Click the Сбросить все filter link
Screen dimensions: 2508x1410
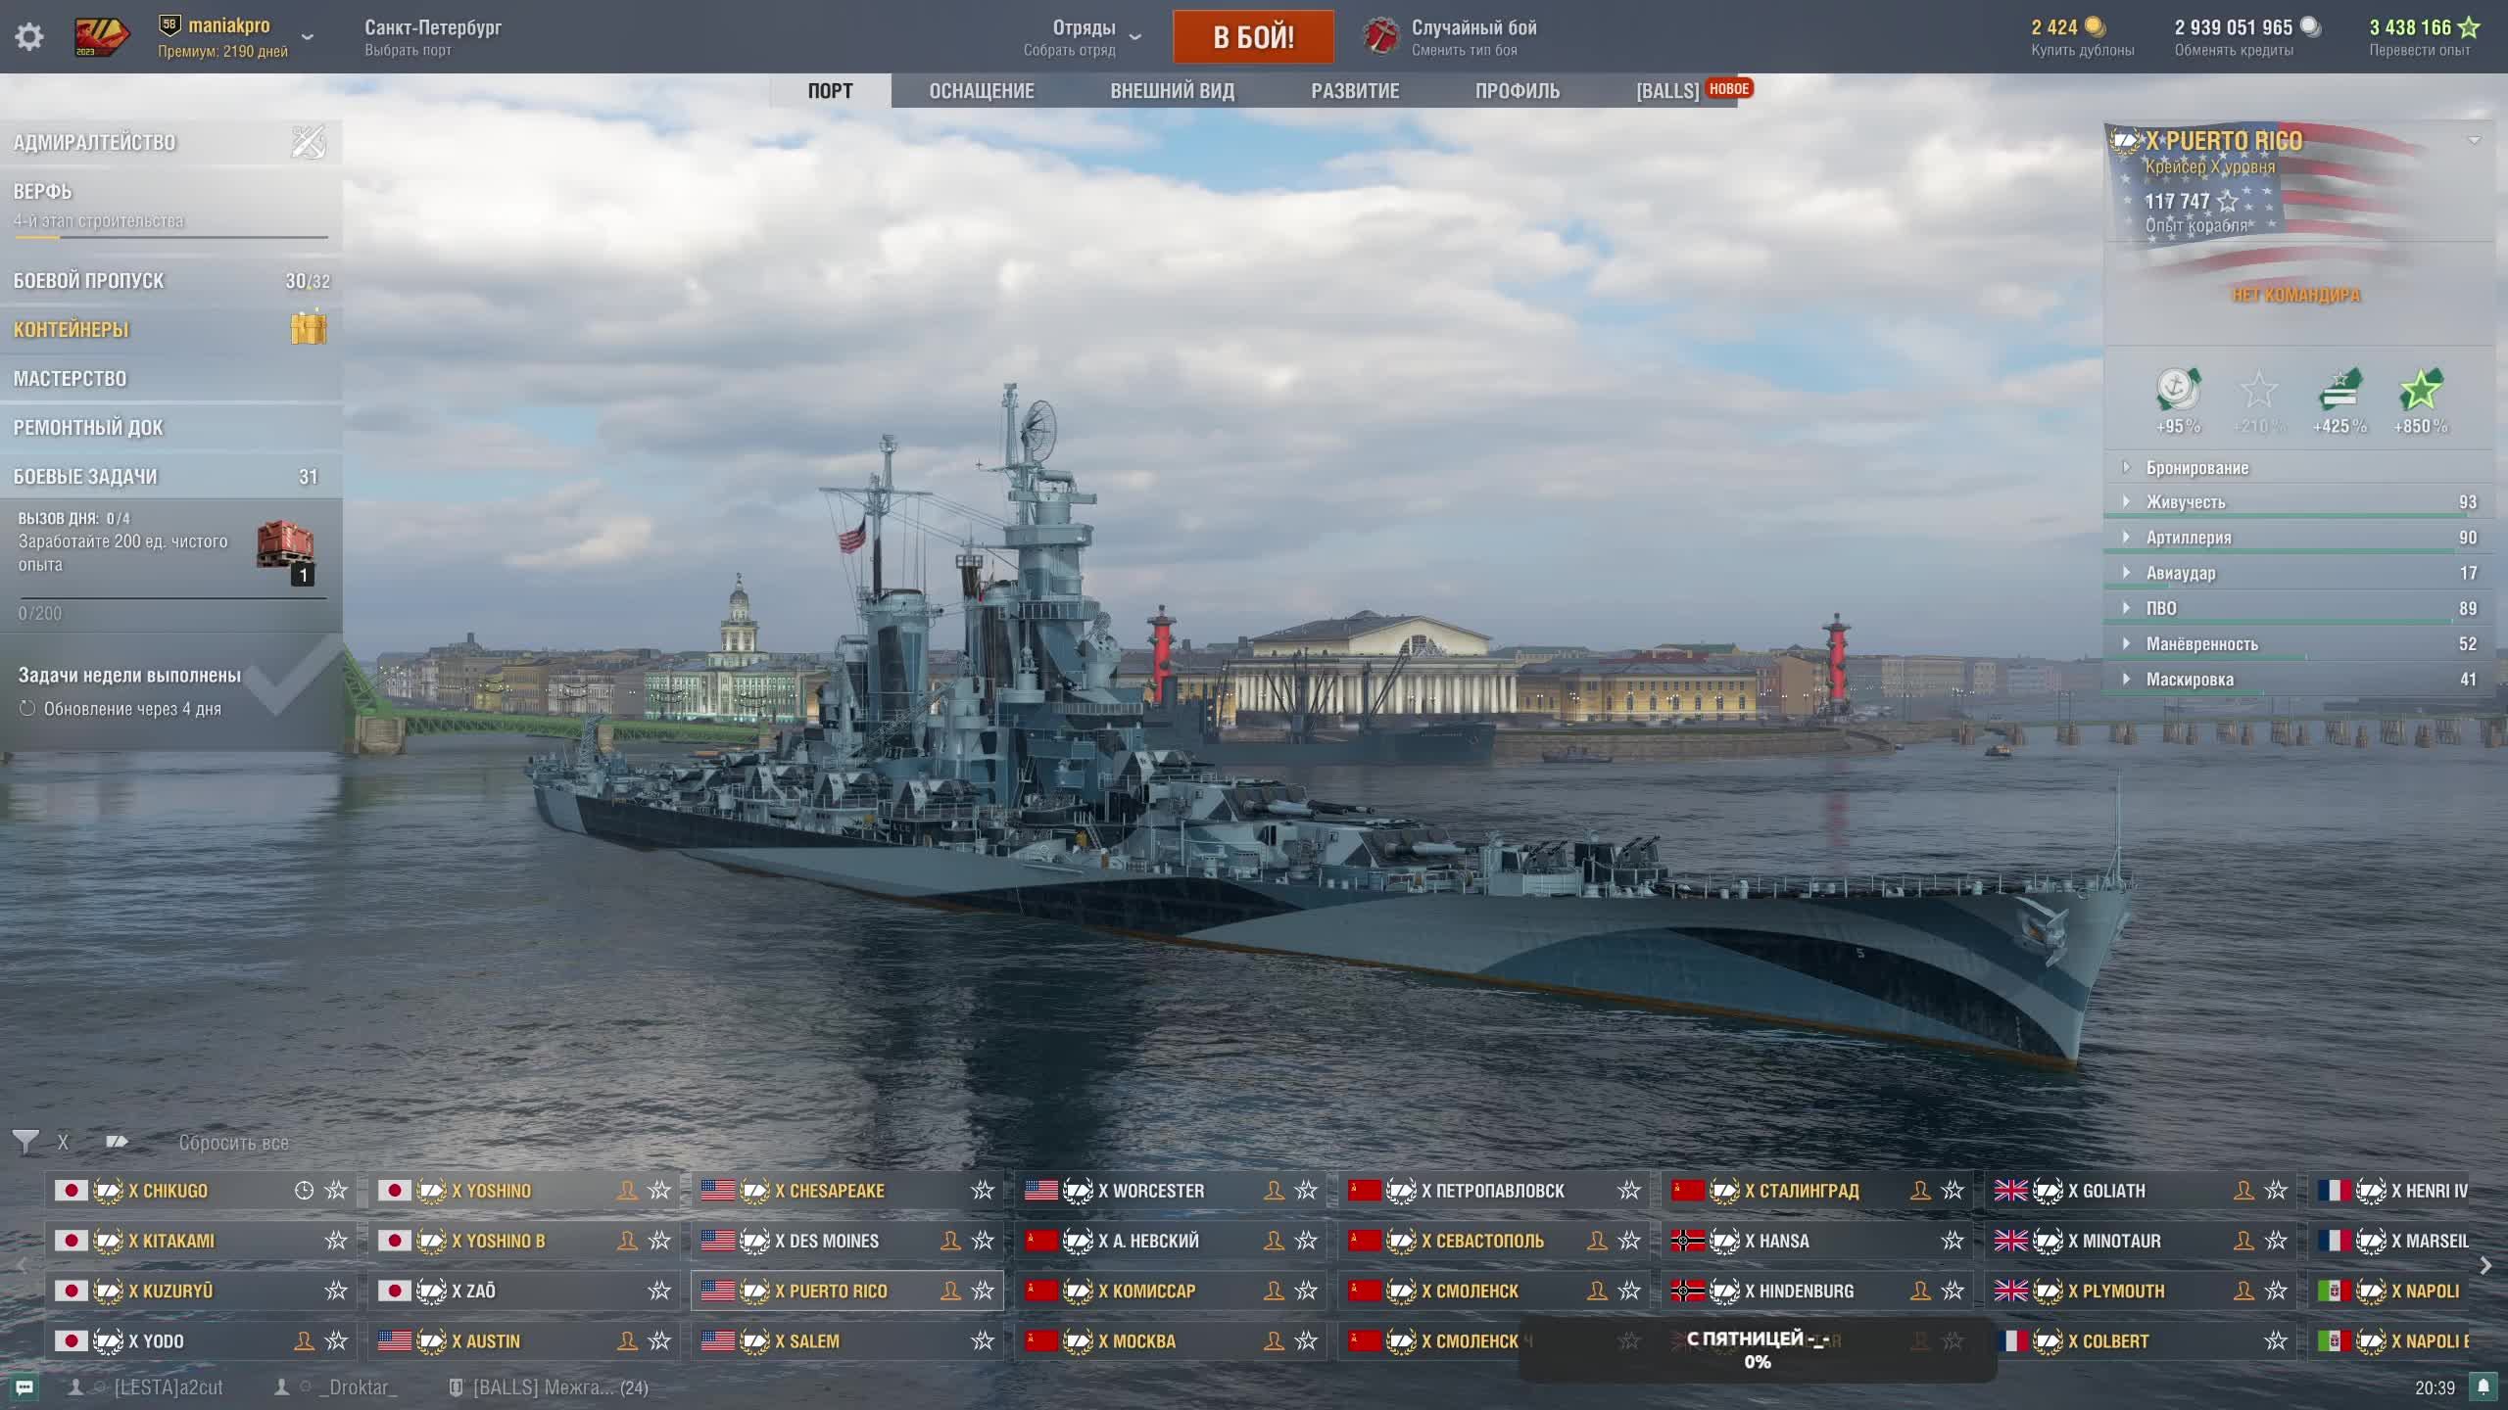(233, 1143)
